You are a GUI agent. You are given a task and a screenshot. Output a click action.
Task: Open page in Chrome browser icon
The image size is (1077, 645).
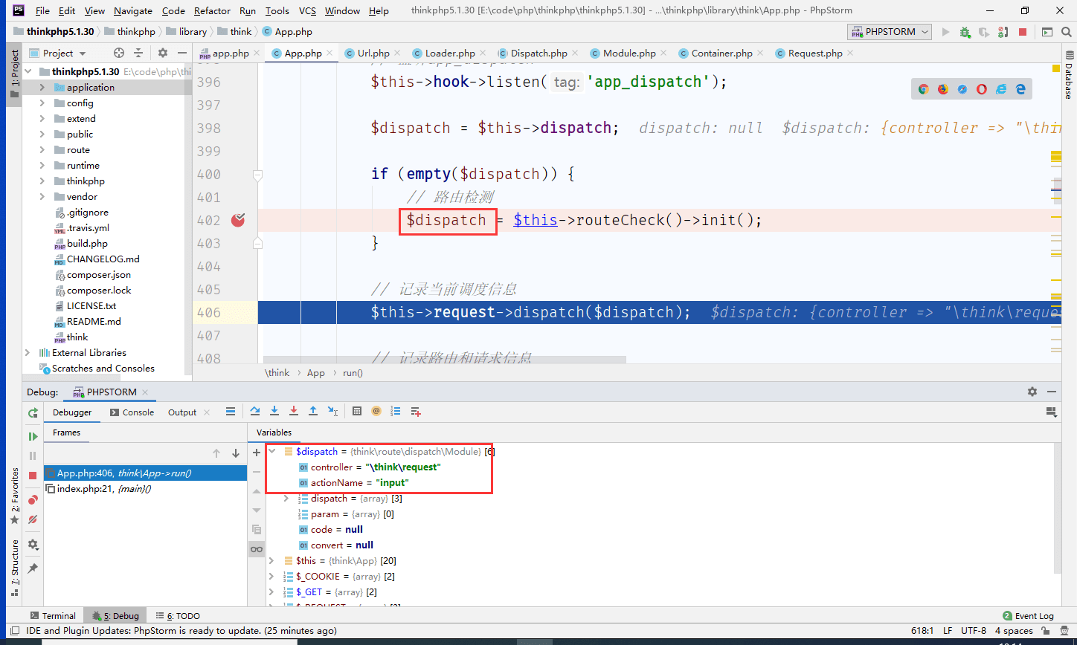[923, 89]
